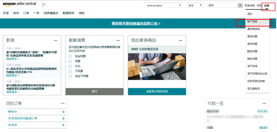The image size is (277, 132).
Task: Open the 添加更多商品 card three-dot menu
Action: coord(180,40)
